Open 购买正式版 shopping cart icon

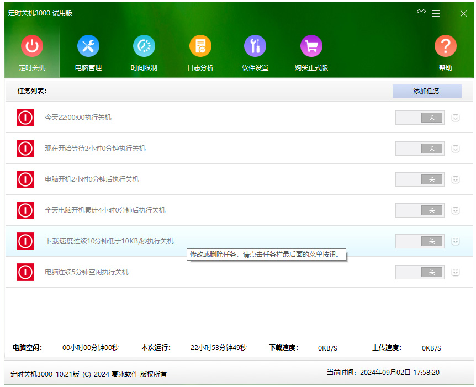coord(311,46)
